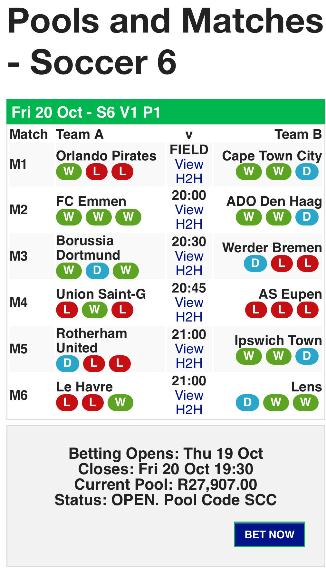Select the blue D badge under Rotherham United
The height and width of the screenshot is (576, 326).
coord(67,363)
